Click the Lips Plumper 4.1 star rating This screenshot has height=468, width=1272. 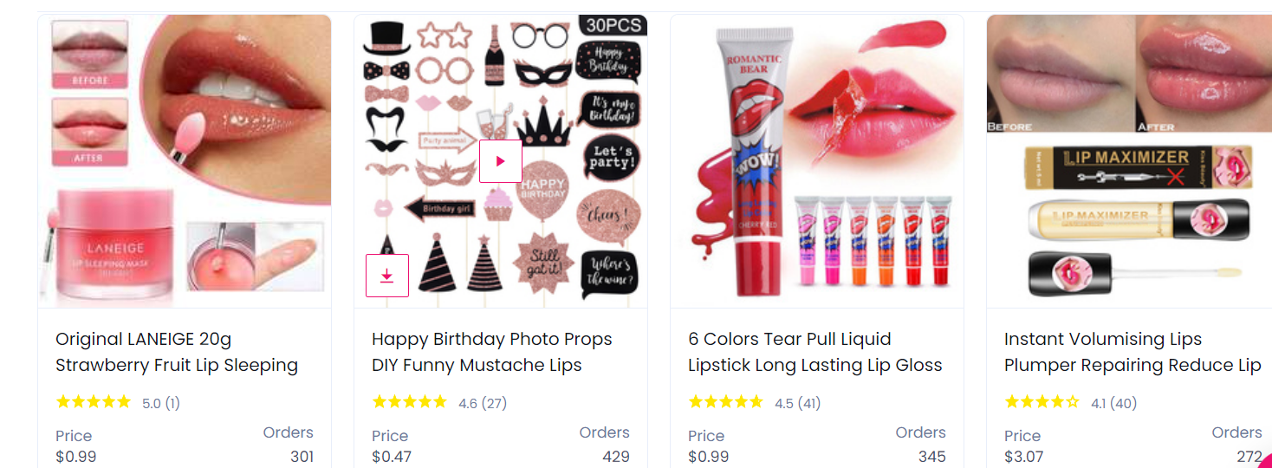pyautogui.click(x=1042, y=402)
